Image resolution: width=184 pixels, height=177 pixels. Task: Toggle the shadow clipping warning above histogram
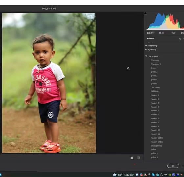coord(145,13)
